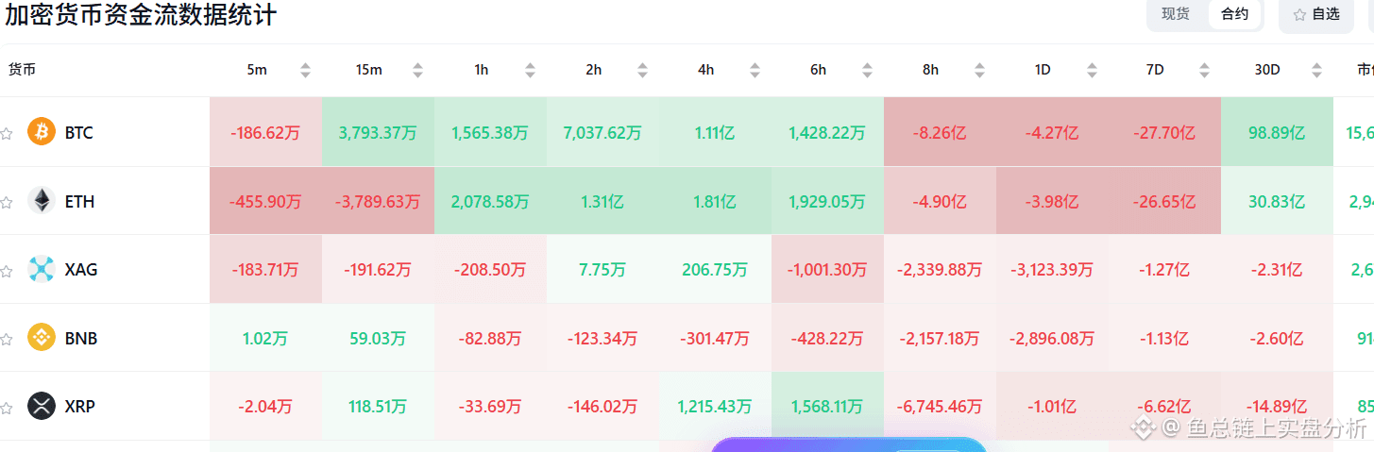The image size is (1374, 452).
Task: Select the 合约 tab
Action: coord(1234,14)
